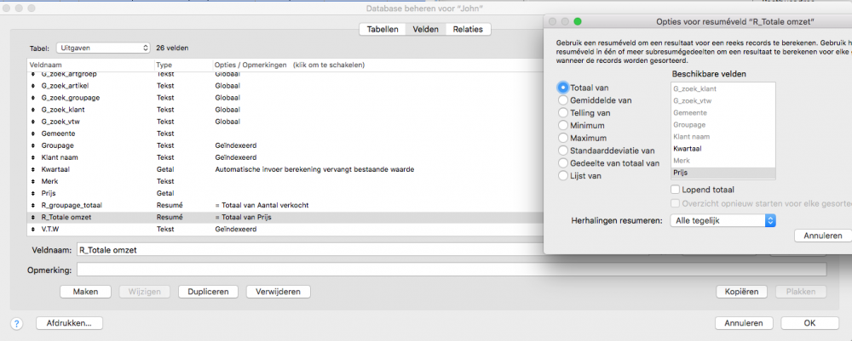Switch to the Tabellen tab
This screenshot has height=341, width=852.
(383, 29)
